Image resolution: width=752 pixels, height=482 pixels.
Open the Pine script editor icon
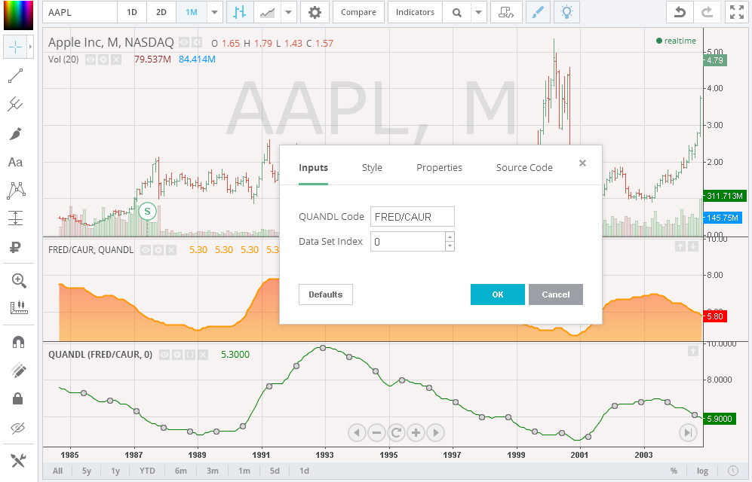(506, 13)
